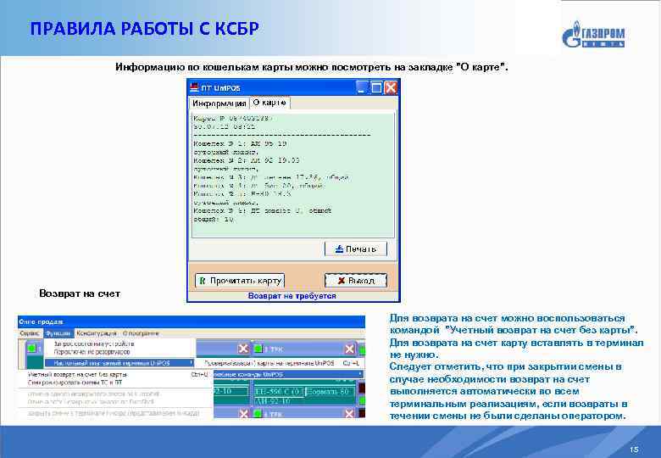Minimize the ПТ UniPOS window
Image resolution: width=661 pixels, height=458 pixels.
coord(362,87)
